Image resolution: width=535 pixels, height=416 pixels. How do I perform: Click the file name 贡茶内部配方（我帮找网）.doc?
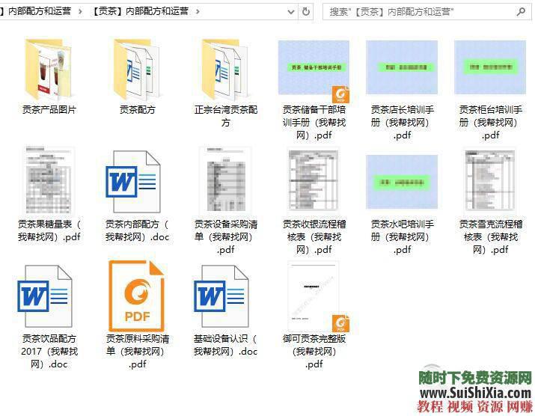pos(137,230)
